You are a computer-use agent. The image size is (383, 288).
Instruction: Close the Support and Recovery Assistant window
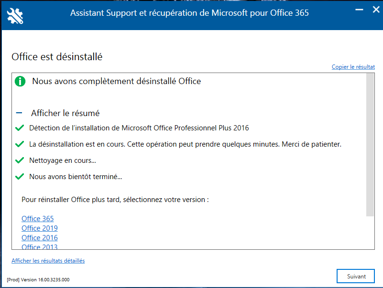(376, 10)
